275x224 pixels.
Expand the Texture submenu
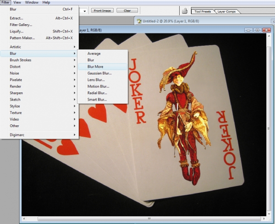coord(39,112)
